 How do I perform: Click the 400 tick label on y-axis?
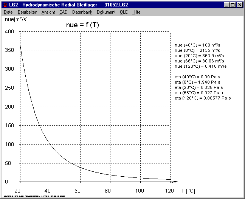coord(9,31)
